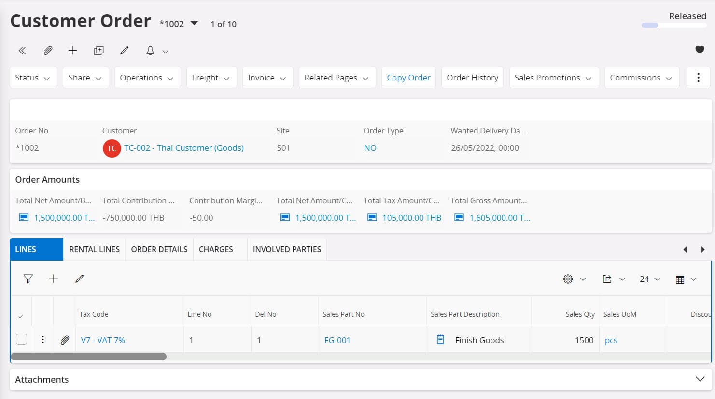Open the TC-002 Thai Customer link
This screenshot has height=399, width=715.
coord(183,148)
